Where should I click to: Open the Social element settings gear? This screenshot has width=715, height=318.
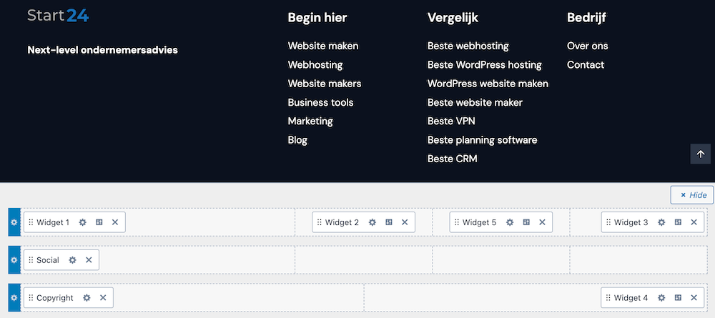pyautogui.click(x=72, y=260)
